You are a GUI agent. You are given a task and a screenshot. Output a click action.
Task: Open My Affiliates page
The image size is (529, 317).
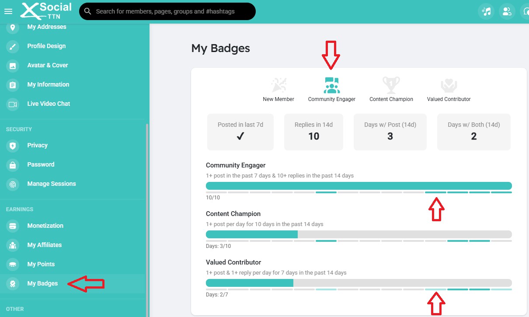[x=44, y=245]
